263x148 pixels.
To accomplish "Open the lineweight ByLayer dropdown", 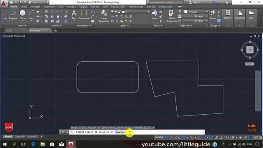I will tap(195, 16).
